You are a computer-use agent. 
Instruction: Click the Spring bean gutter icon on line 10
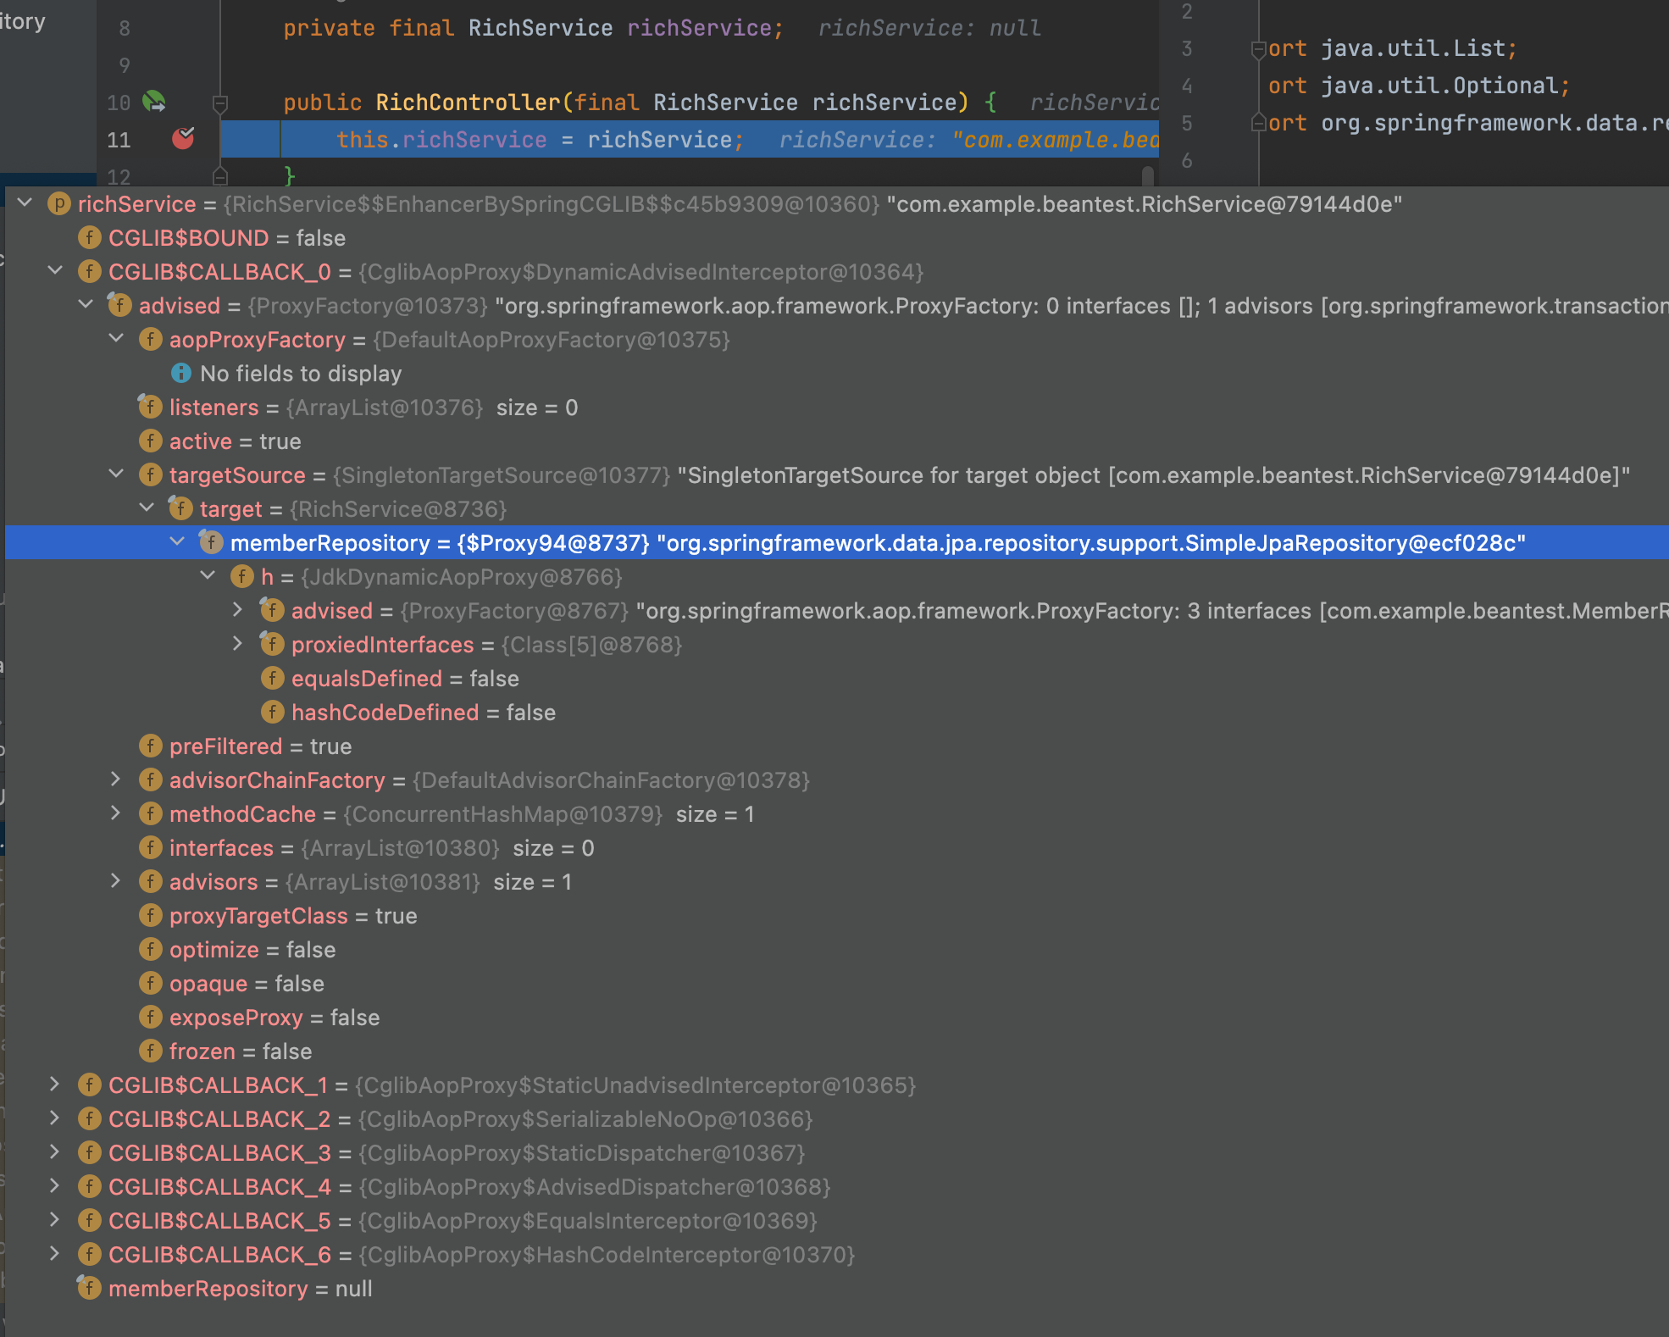click(154, 102)
